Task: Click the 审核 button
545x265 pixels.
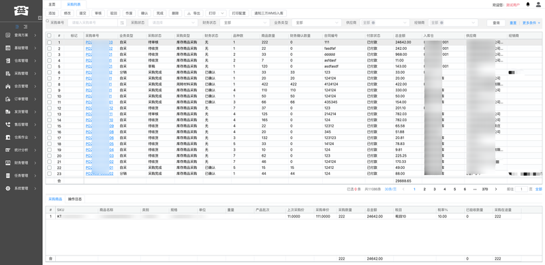Action: [x=98, y=13]
